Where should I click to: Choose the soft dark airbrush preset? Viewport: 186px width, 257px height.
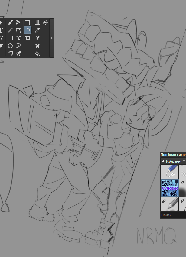(x=183, y=188)
